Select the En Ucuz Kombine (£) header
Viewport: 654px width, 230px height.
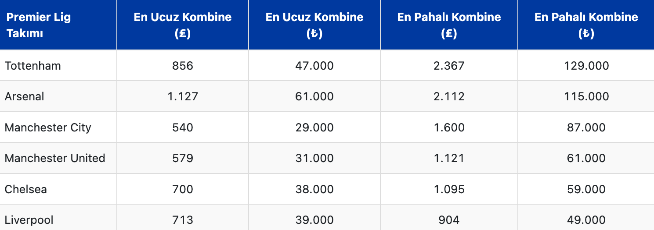(183, 25)
